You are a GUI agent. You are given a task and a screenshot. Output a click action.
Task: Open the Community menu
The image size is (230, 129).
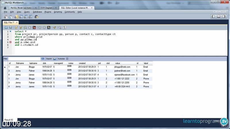tap(70, 12)
